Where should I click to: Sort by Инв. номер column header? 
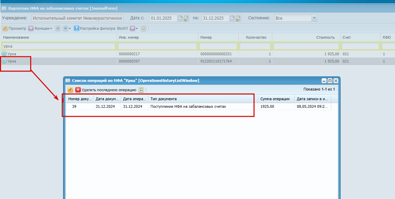click(157, 37)
